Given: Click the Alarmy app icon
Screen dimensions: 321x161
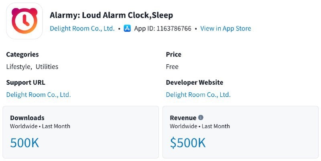Looking at the screenshot, I should point(24,21).
